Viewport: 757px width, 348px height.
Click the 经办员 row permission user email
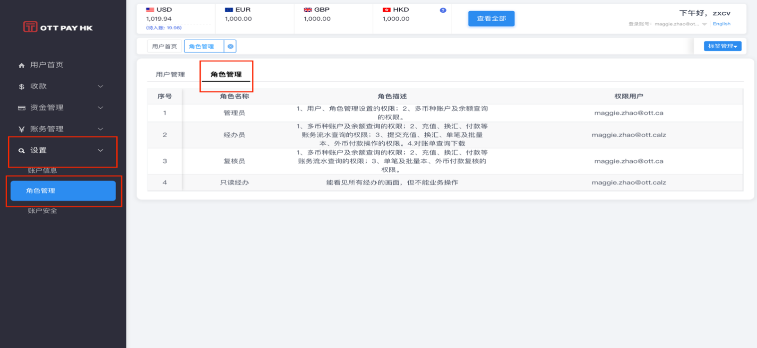(x=629, y=135)
